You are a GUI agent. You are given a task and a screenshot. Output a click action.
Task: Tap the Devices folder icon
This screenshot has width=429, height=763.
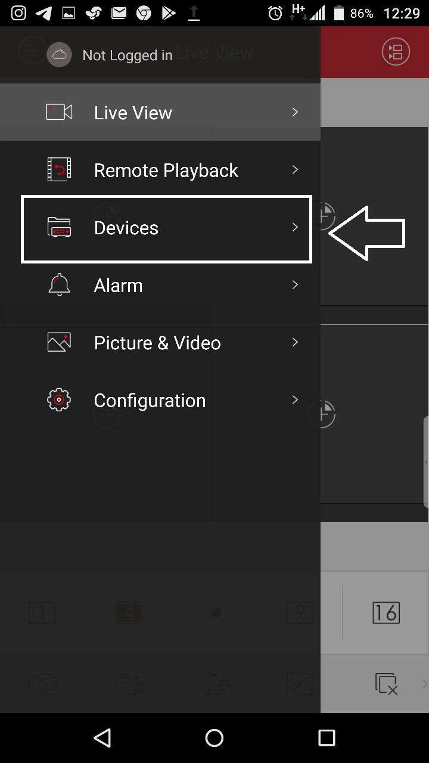click(59, 227)
